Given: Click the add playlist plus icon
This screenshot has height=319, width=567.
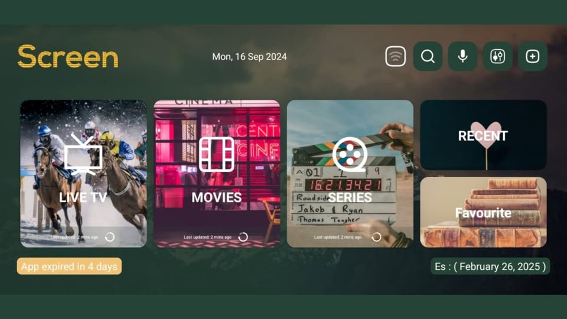Looking at the screenshot, I should [x=532, y=57].
